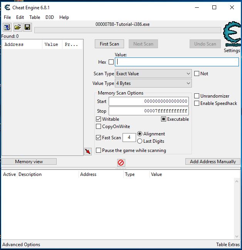The height and width of the screenshot is (250, 242).
Task: Open the Edit menu
Action: (20, 17)
